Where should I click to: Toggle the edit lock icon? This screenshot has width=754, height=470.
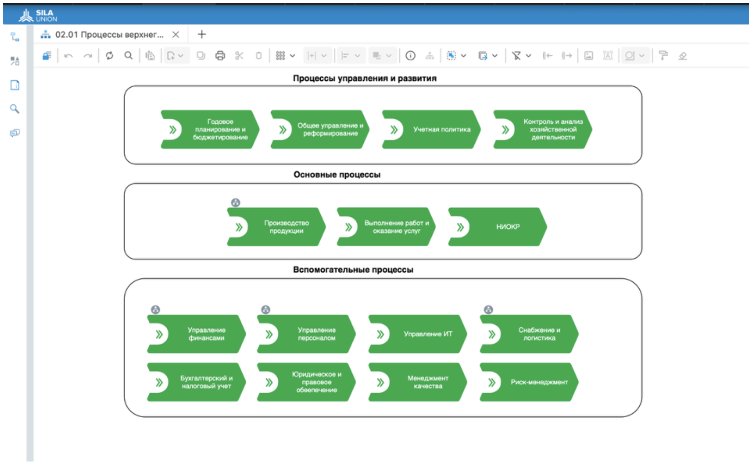coord(47,56)
